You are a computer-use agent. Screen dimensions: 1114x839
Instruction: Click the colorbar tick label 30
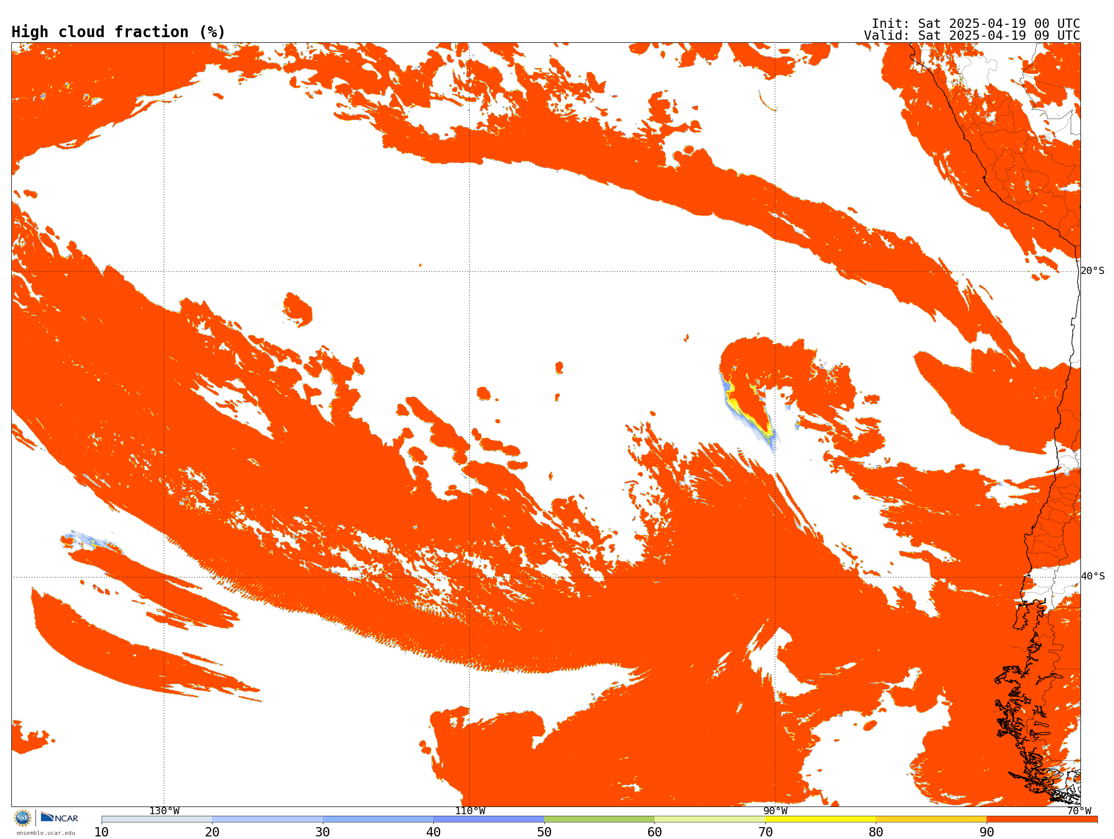click(x=323, y=832)
